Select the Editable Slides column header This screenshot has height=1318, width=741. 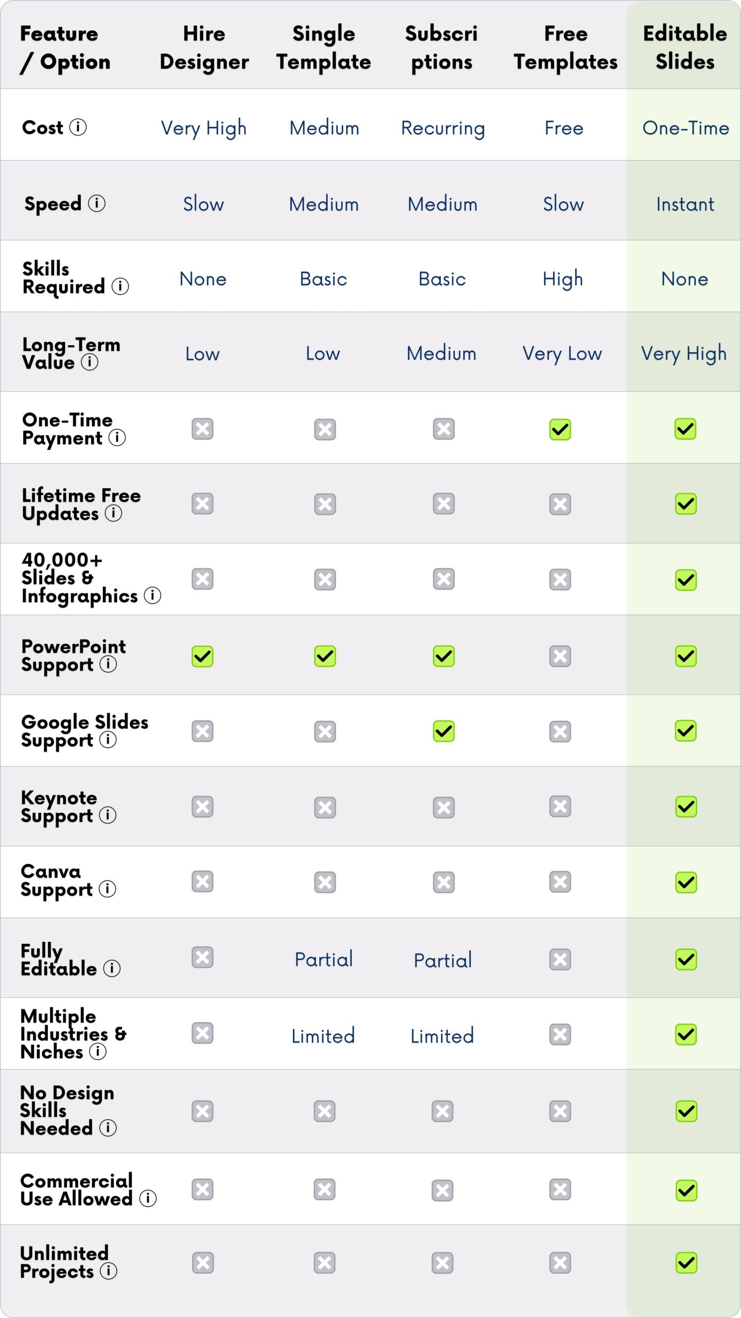[x=685, y=47]
